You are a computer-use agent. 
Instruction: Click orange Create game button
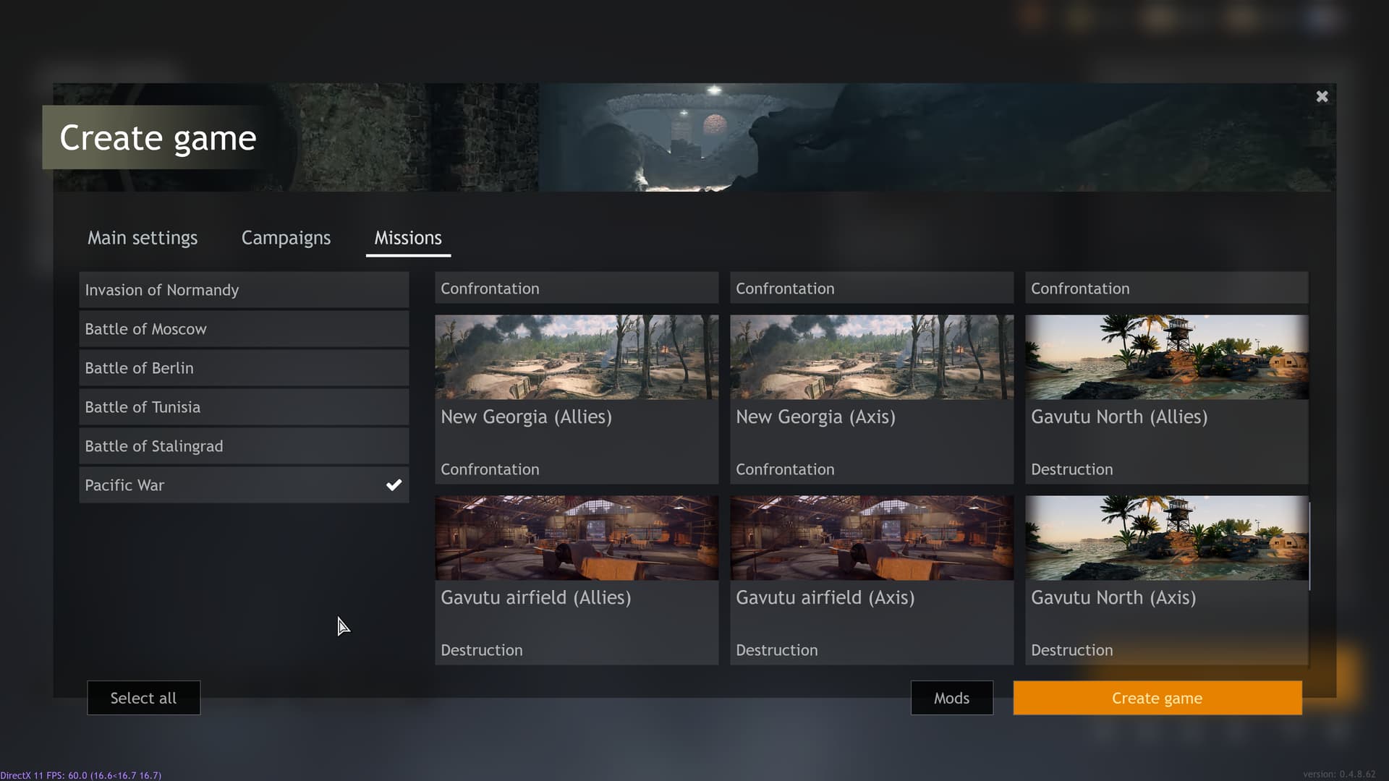(x=1157, y=698)
